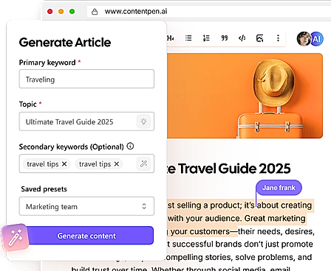Remove the second travel tips keyword tag

pyautogui.click(x=117, y=163)
